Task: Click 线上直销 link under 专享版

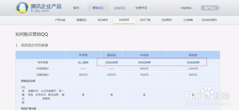Action: click(83, 62)
